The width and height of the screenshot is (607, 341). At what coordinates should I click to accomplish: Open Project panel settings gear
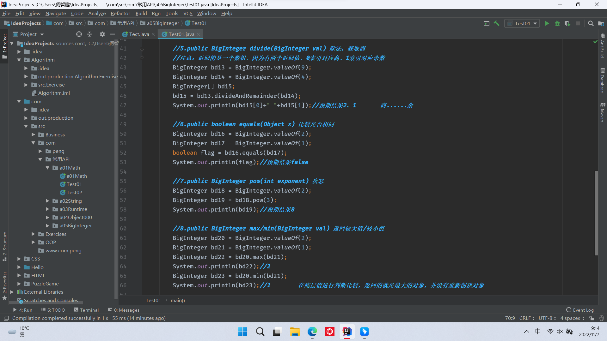pyautogui.click(x=102, y=34)
